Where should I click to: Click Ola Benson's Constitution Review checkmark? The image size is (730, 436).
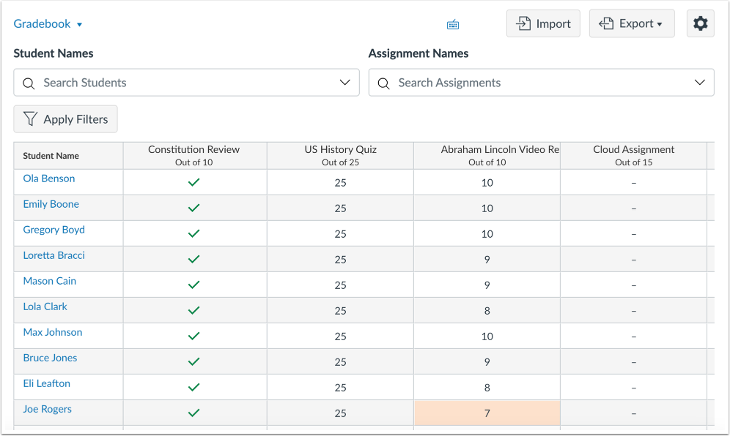click(193, 181)
